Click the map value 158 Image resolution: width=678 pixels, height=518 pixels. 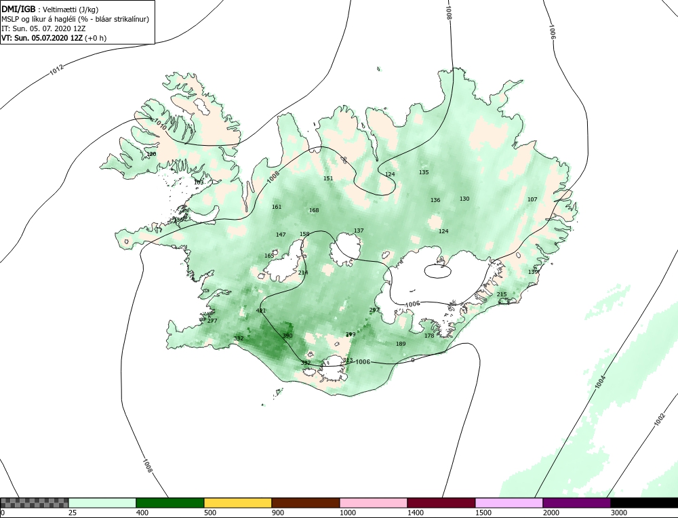click(x=304, y=234)
